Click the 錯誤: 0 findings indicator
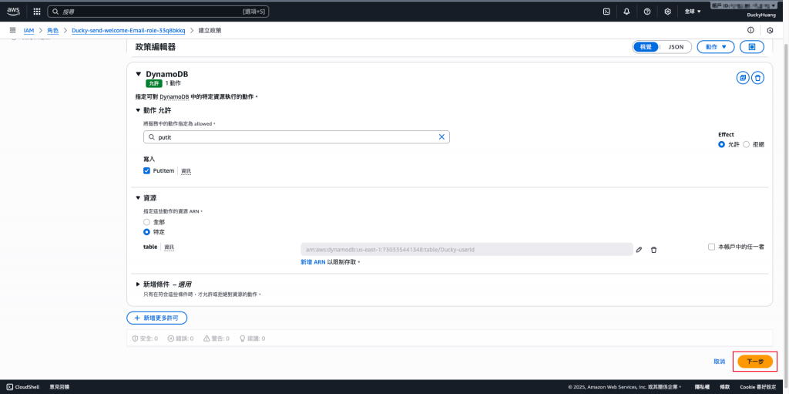 180,338
